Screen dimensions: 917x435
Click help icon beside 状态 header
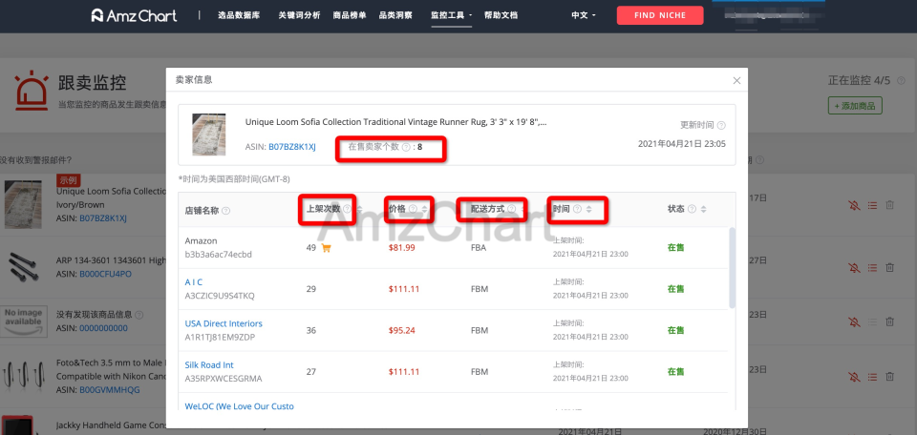pyautogui.click(x=692, y=209)
